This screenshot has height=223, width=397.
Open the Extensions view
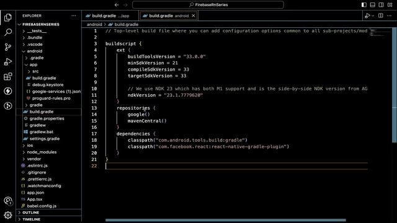8,76
